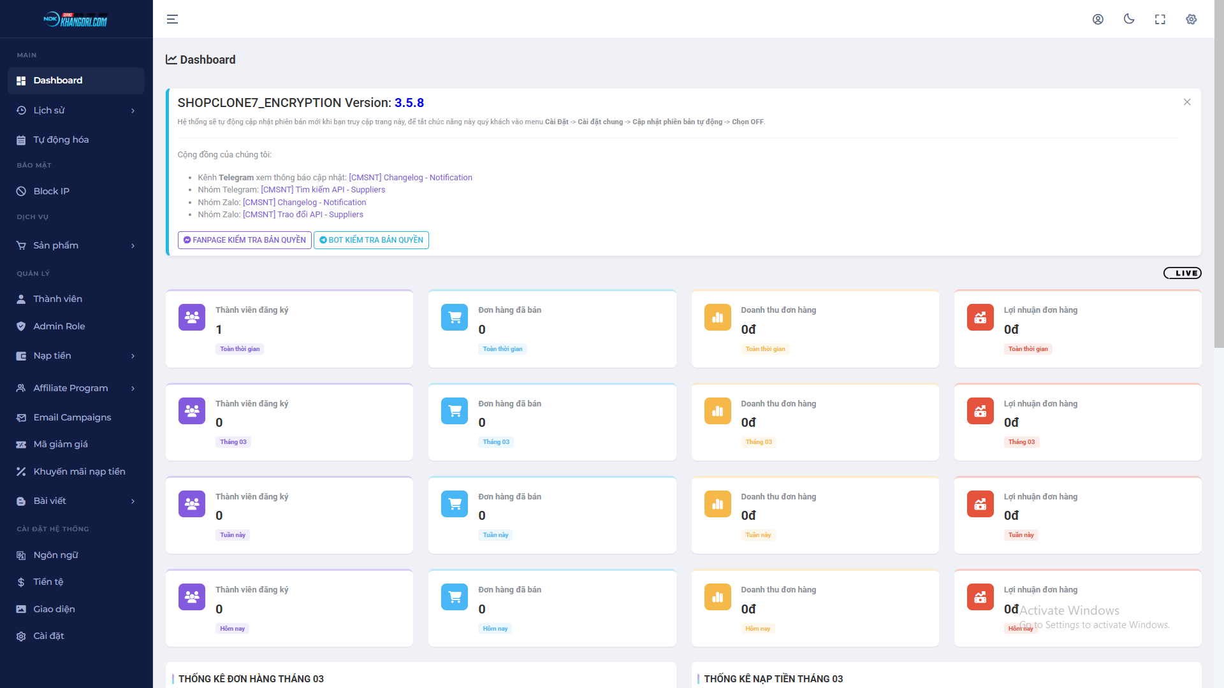1224x688 pixels.
Task: Expand the Bài viết menu
Action: tap(50, 501)
